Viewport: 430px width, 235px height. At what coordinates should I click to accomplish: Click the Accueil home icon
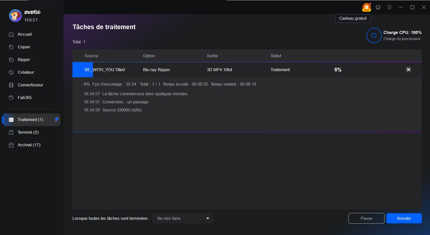pos(11,34)
